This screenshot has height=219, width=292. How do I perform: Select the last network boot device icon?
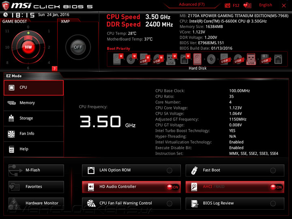coord(278,59)
